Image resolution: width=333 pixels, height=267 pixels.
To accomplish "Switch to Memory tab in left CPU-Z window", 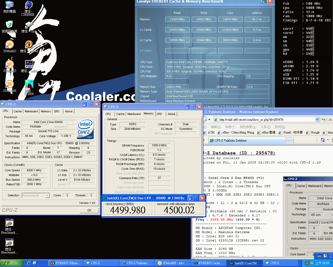I will pyautogui.click(x=46, y=111).
